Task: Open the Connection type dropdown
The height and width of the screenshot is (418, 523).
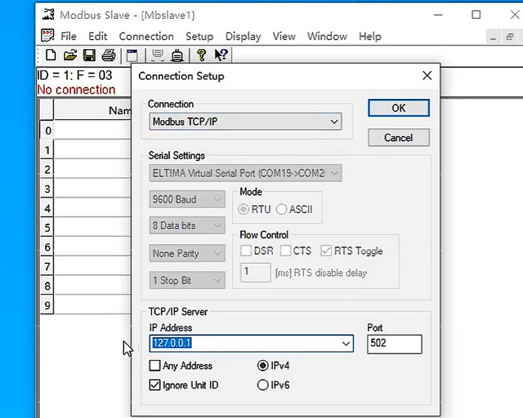Action: pyautogui.click(x=334, y=121)
